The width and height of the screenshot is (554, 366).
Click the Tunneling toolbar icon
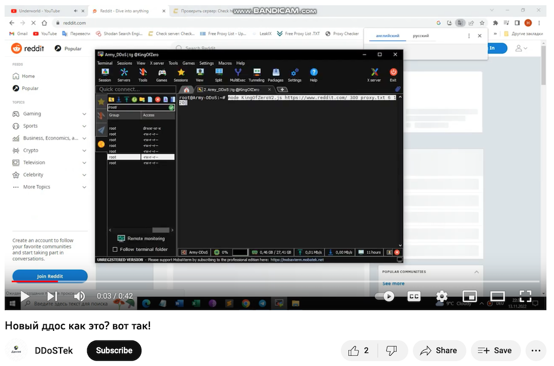click(x=256, y=75)
